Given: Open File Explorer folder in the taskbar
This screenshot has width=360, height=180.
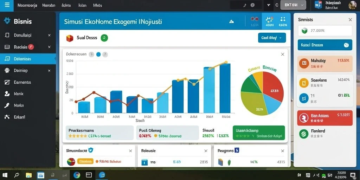Looking at the screenshot, I should (29, 175).
